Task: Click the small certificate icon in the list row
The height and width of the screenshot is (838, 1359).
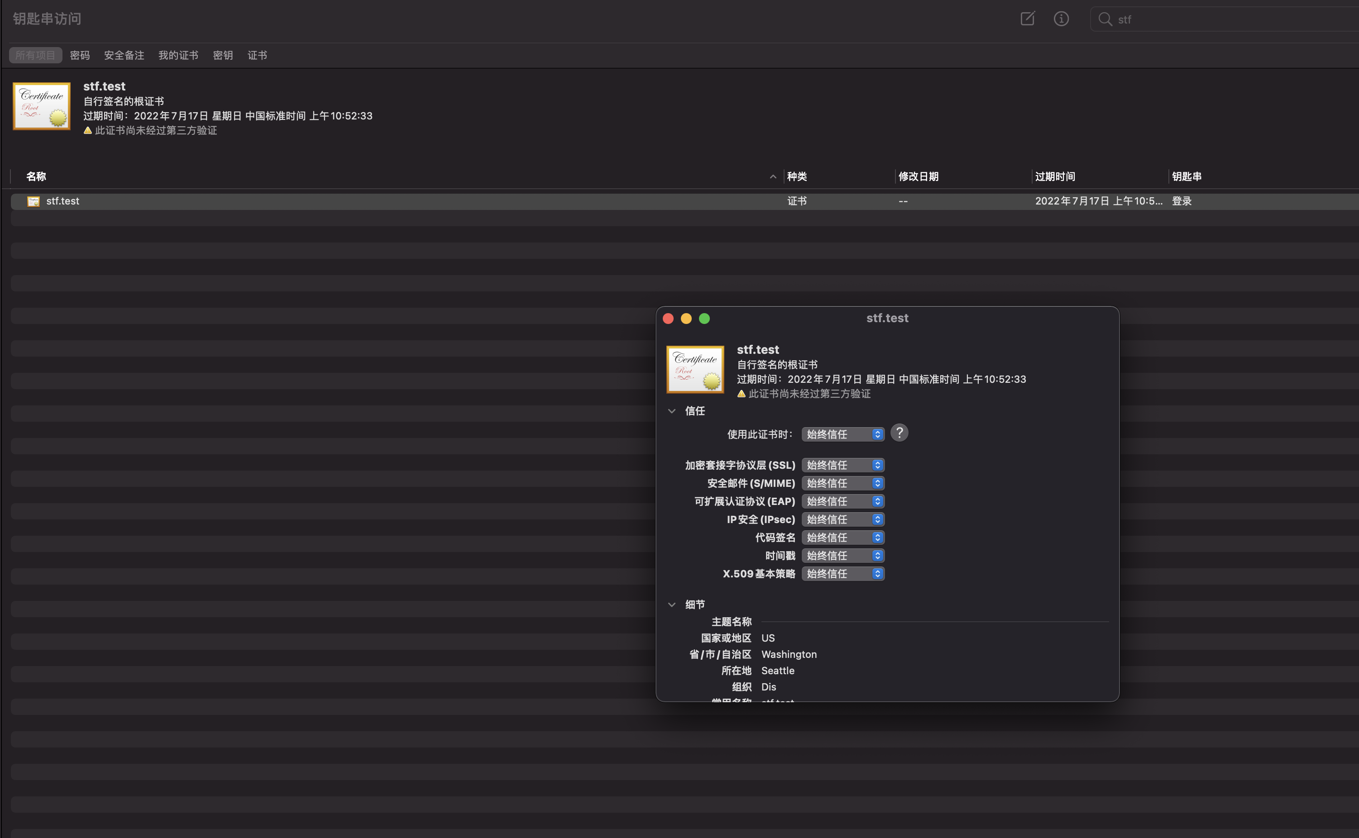Action: pos(33,201)
